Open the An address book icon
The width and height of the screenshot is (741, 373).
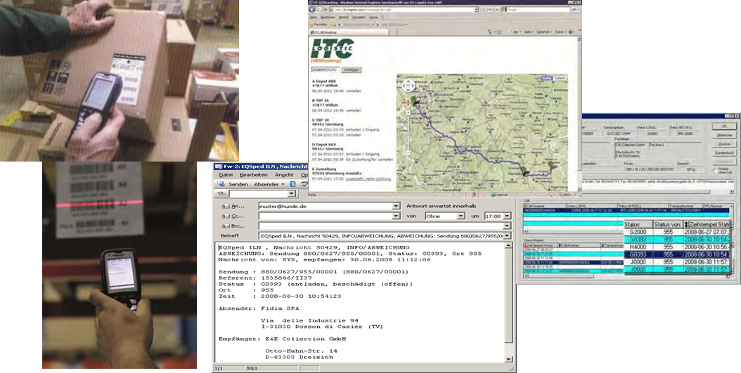point(226,207)
